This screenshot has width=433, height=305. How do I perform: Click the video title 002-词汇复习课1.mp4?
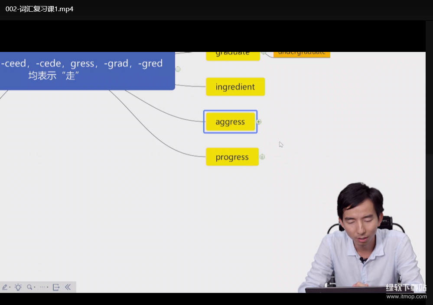pos(39,9)
